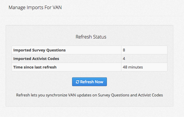Click the 48 minutes value cell

(x=144, y=67)
